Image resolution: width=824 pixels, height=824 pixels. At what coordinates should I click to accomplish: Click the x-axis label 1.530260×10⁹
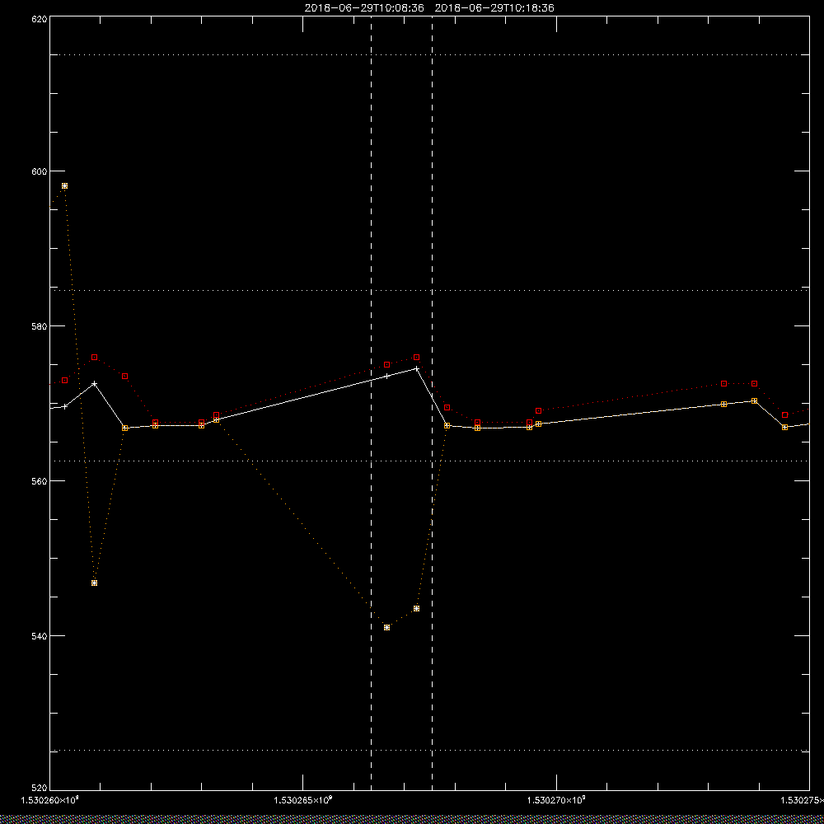[49, 800]
